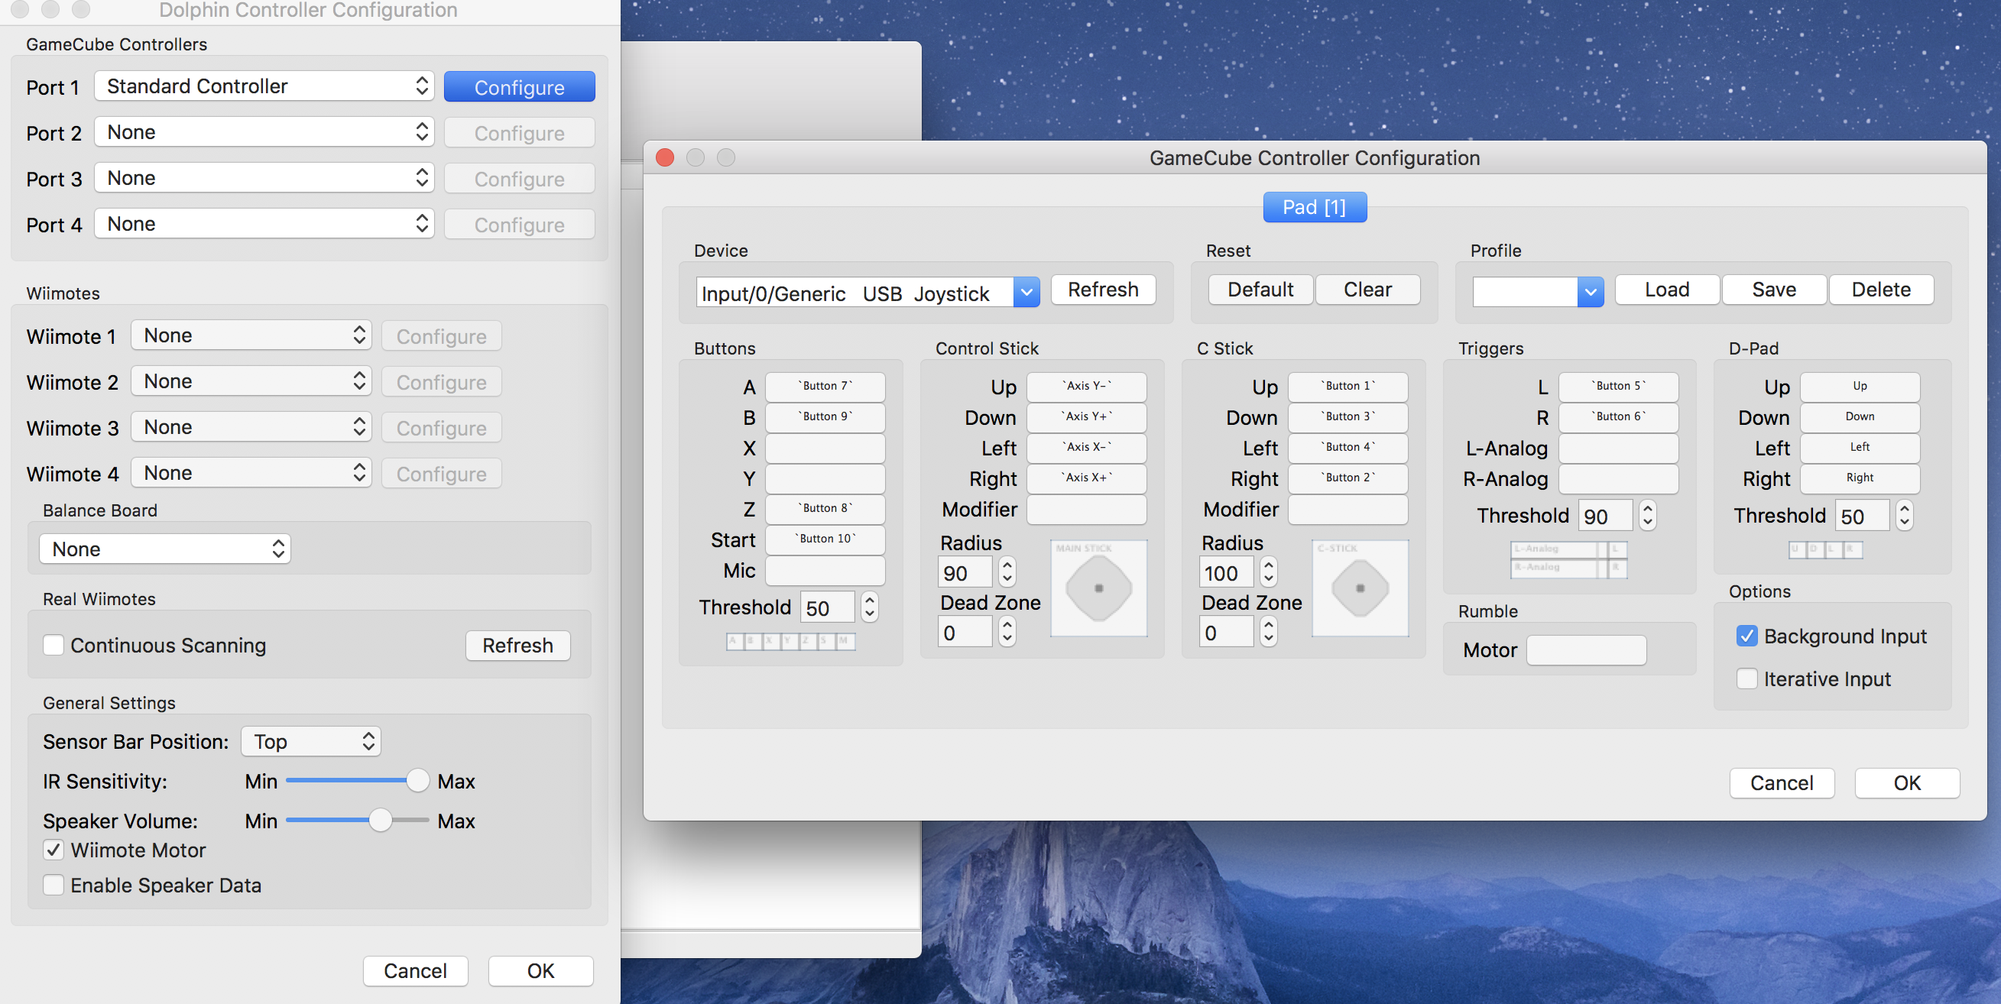
Task: Click Control Stick Right mapping 'Axis X+'
Action: pos(1087,478)
